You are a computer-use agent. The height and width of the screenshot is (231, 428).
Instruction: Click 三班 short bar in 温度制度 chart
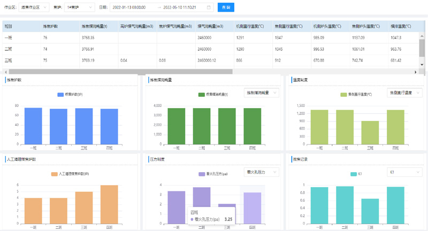[x=370, y=133]
